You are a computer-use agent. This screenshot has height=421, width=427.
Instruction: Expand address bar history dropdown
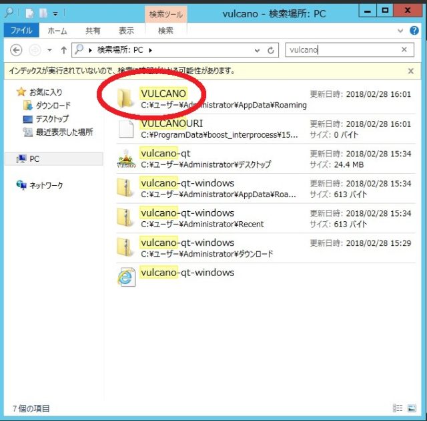pyautogui.click(x=257, y=50)
